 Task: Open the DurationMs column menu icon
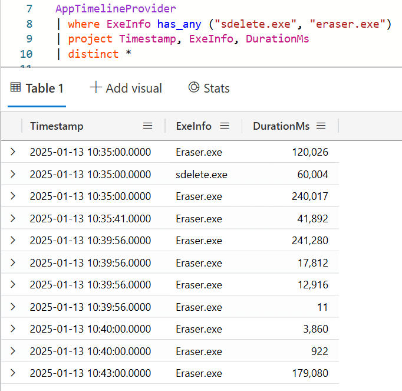coord(321,126)
